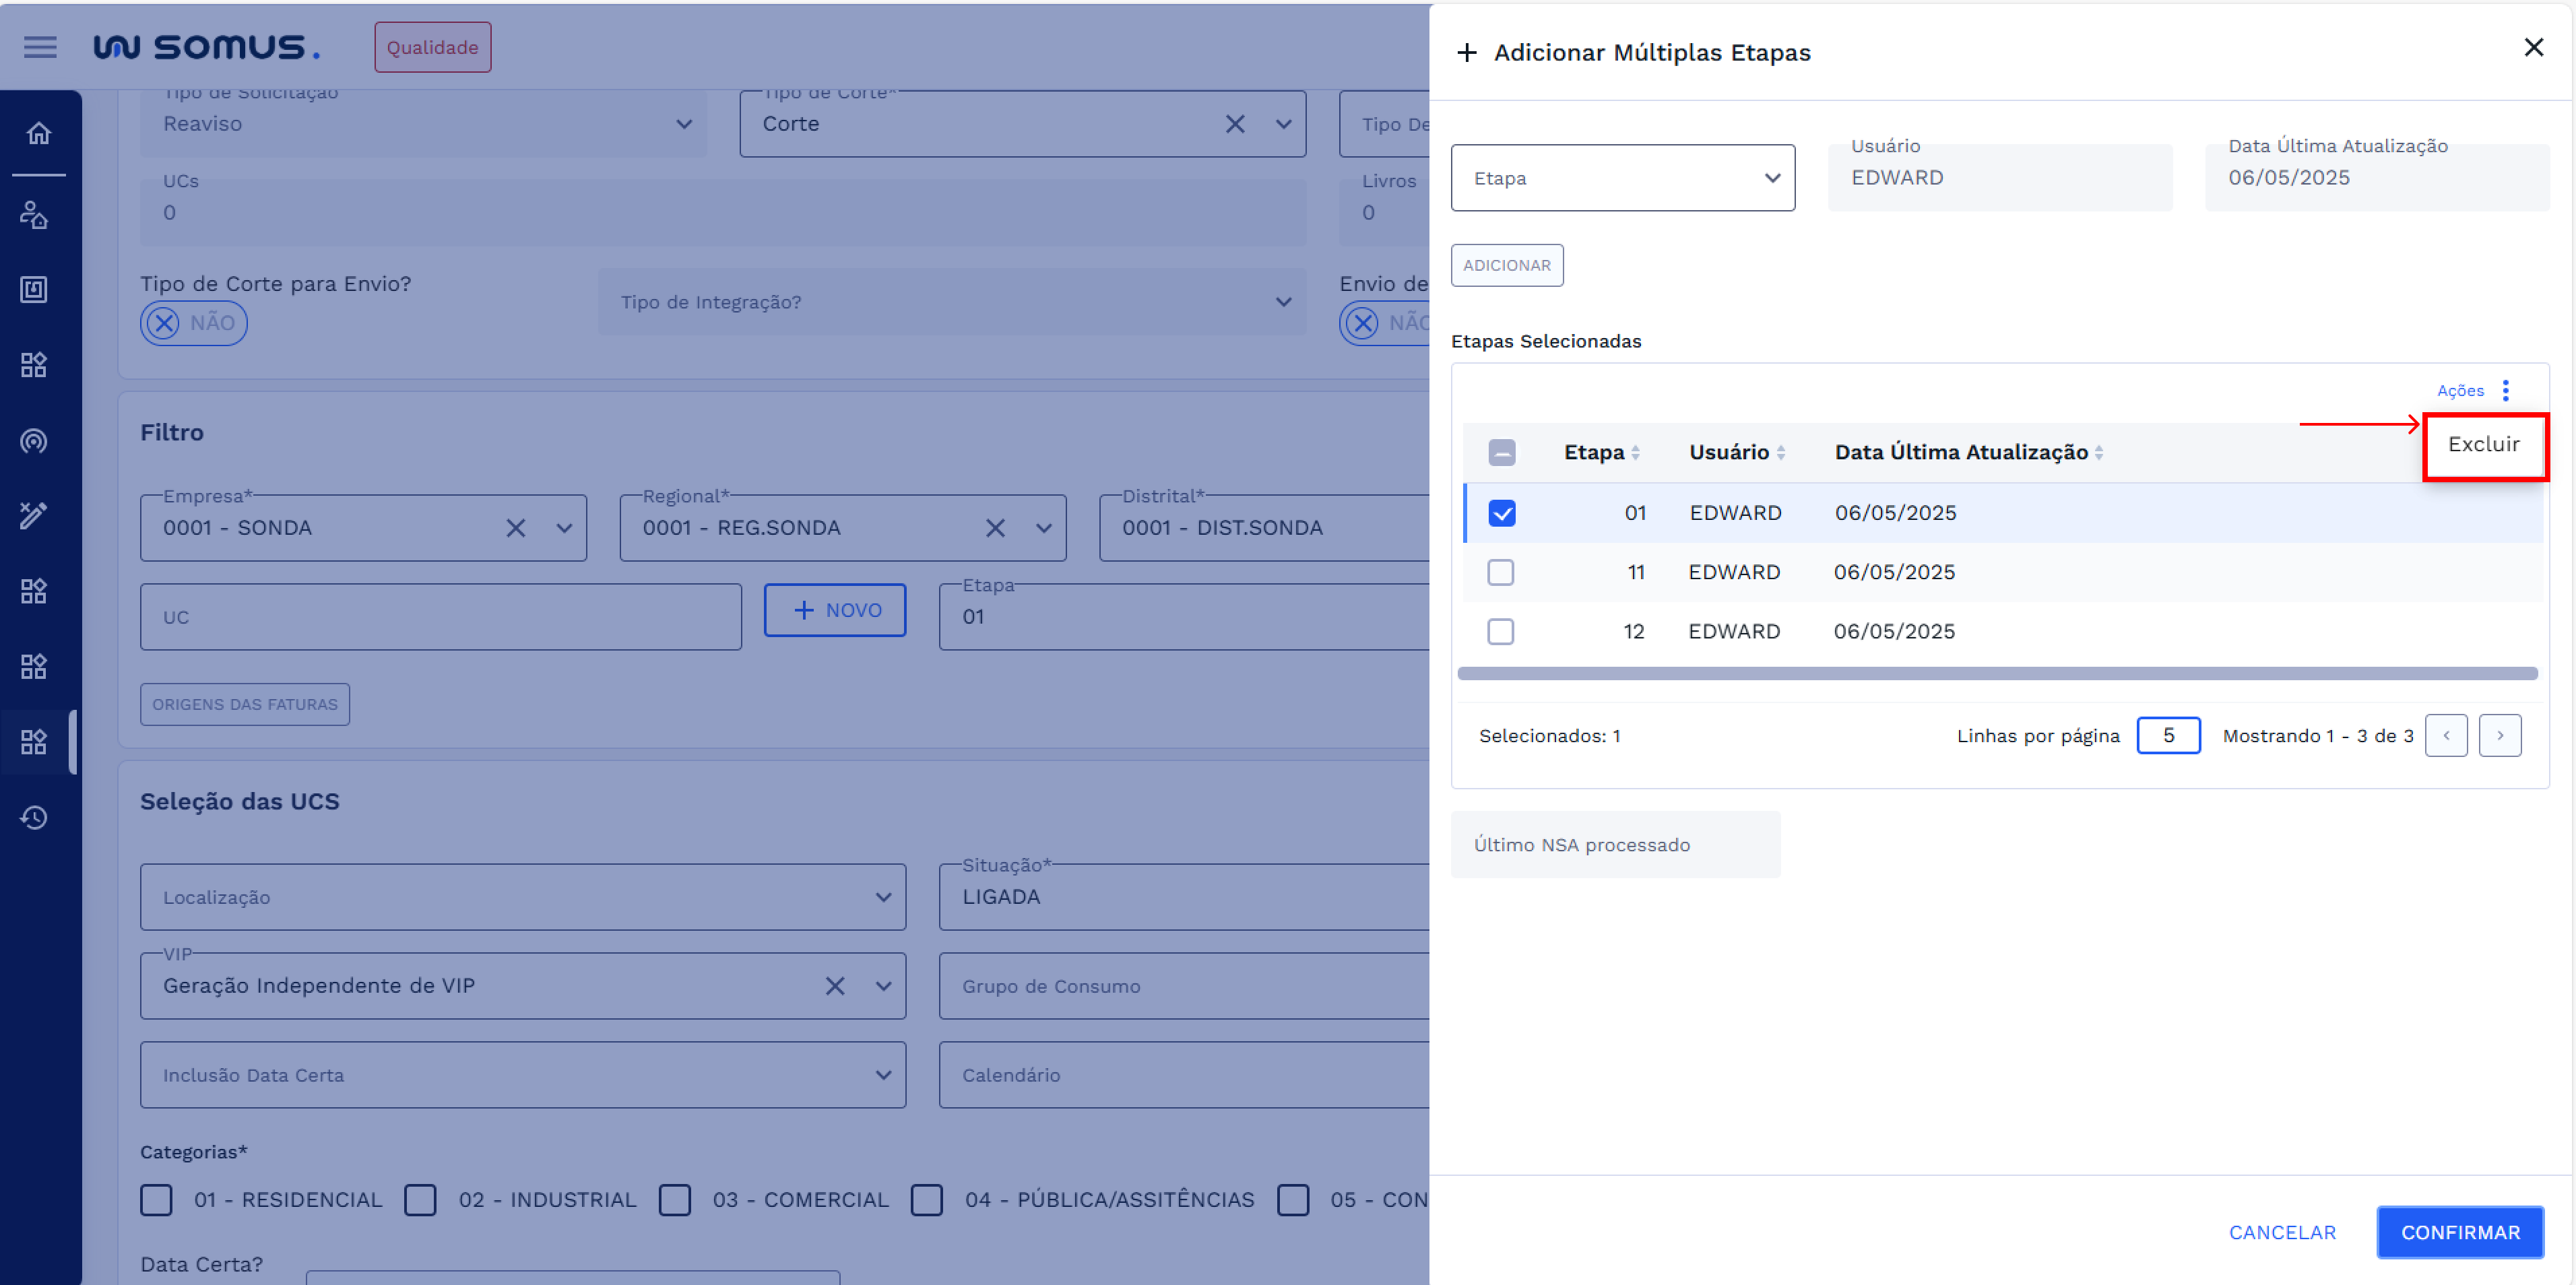Uncheck the Etapa 01 row checkbox
The image size is (2576, 1285).
[1501, 513]
